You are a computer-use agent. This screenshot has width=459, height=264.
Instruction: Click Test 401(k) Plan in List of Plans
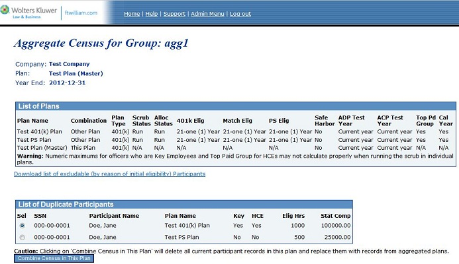[x=40, y=131]
